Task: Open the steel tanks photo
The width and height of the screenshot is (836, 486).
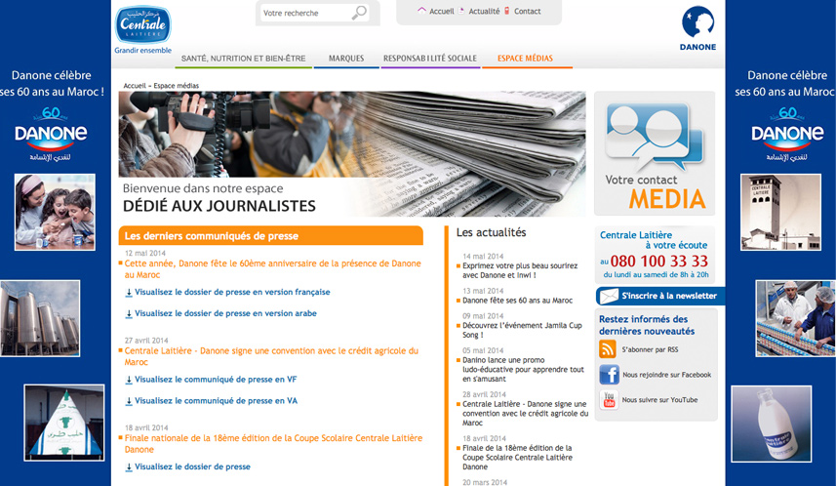Action: [40, 318]
